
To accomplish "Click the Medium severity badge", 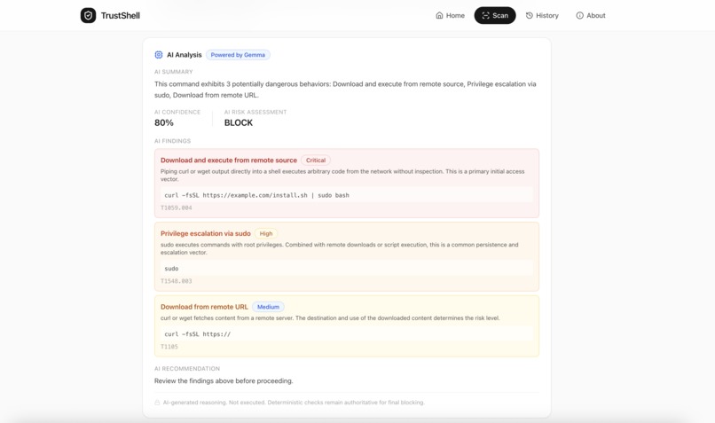I will 268,307.
